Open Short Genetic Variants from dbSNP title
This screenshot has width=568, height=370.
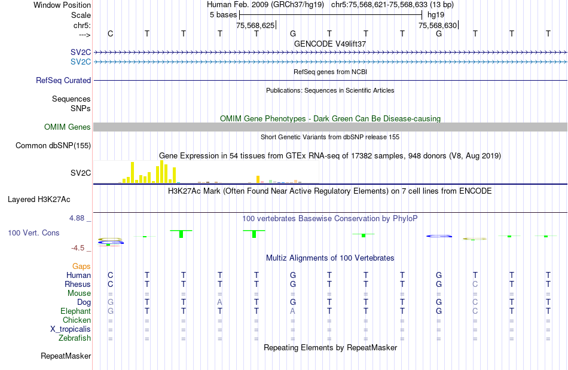(330, 137)
